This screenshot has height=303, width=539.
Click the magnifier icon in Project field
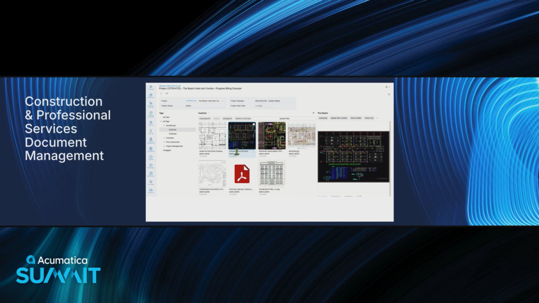pyautogui.click(x=222, y=100)
